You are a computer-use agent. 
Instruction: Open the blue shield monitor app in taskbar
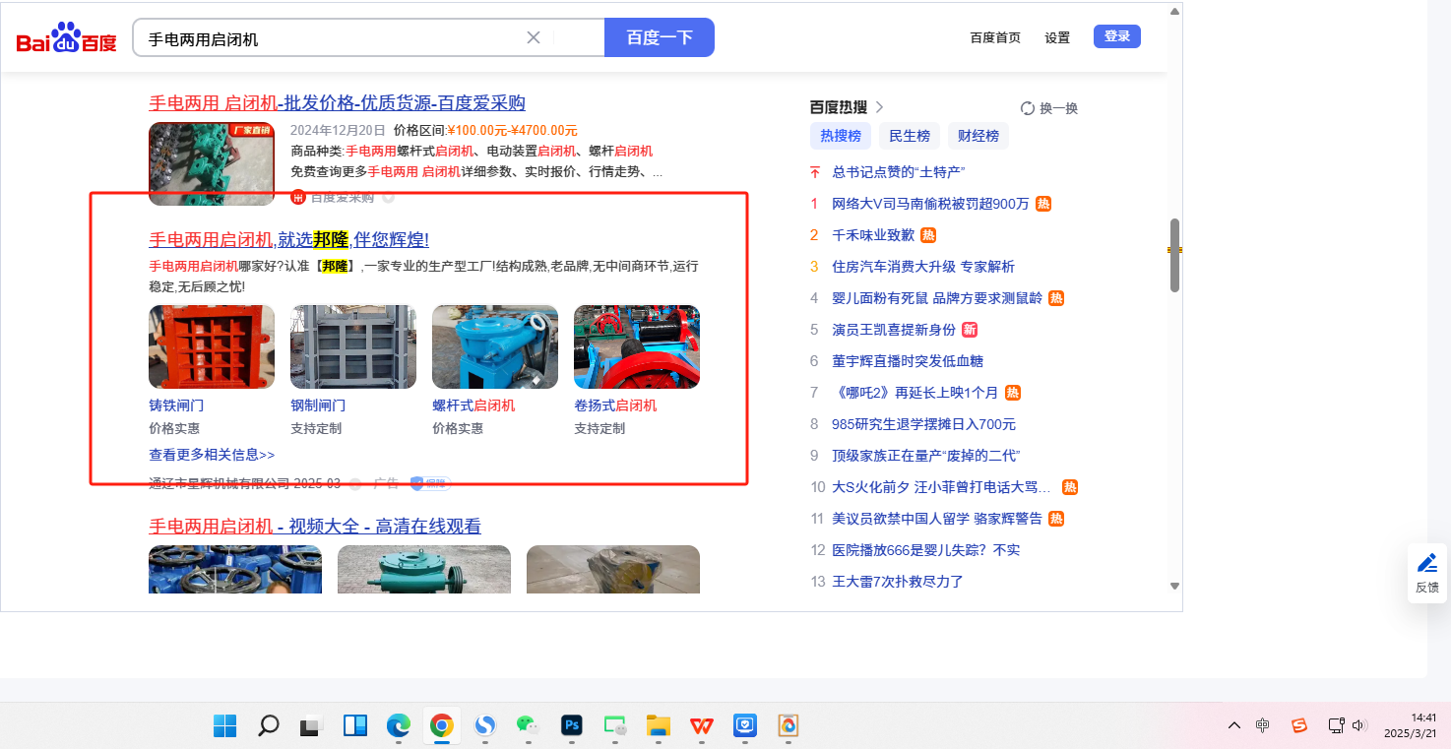coord(745,726)
